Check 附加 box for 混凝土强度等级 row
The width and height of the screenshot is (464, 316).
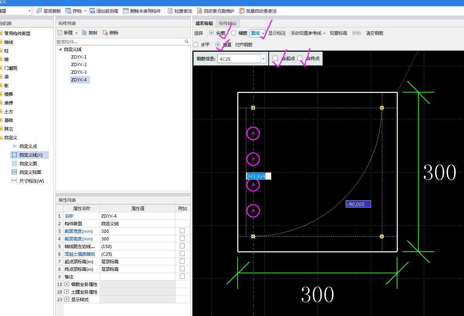coord(182,253)
